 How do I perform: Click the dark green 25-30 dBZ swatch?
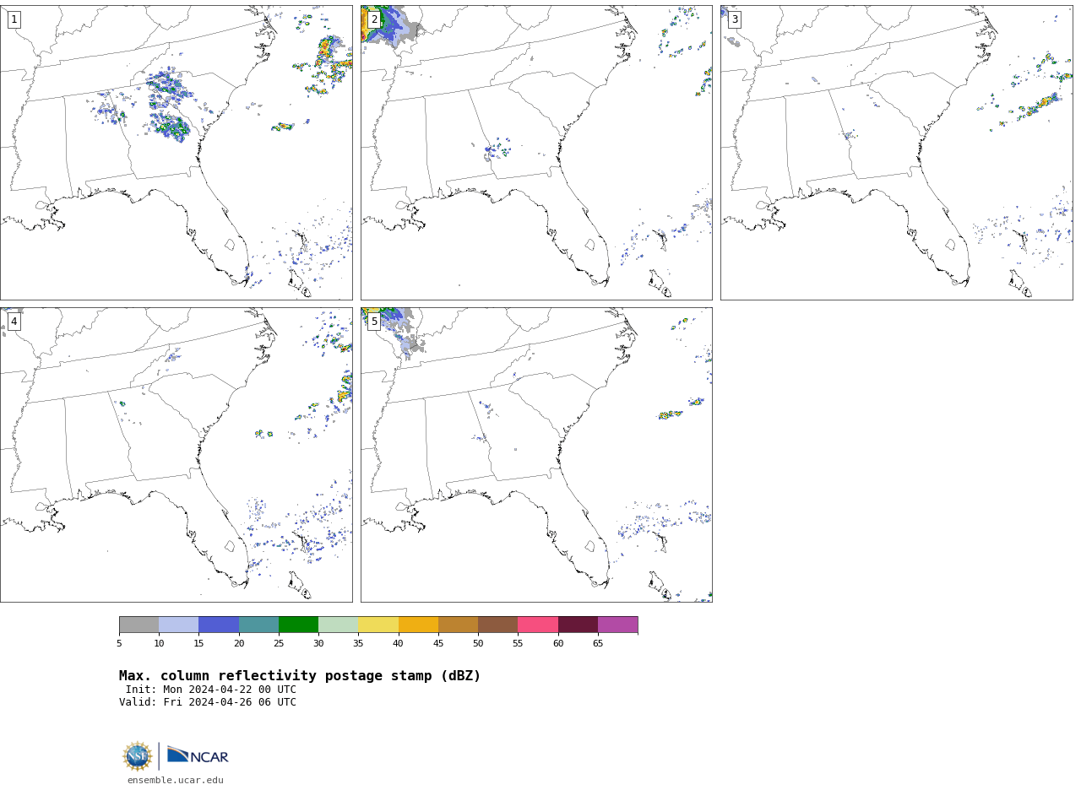pos(298,625)
